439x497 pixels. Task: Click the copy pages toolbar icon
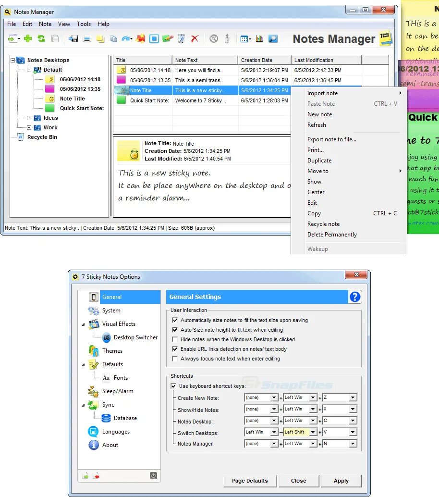(x=113, y=39)
